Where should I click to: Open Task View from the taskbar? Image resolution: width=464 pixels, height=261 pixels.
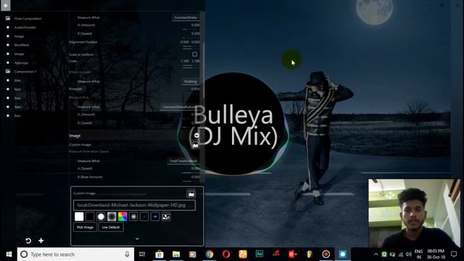tap(142, 254)
